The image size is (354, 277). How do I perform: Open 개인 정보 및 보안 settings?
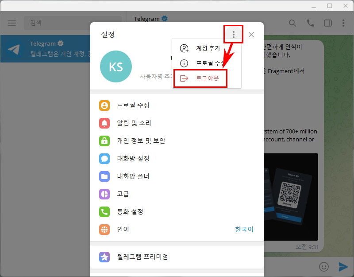point(177,140)
